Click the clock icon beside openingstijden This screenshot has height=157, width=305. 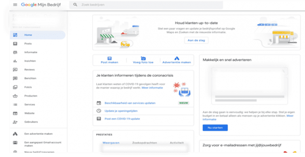[x=99, y=111]
